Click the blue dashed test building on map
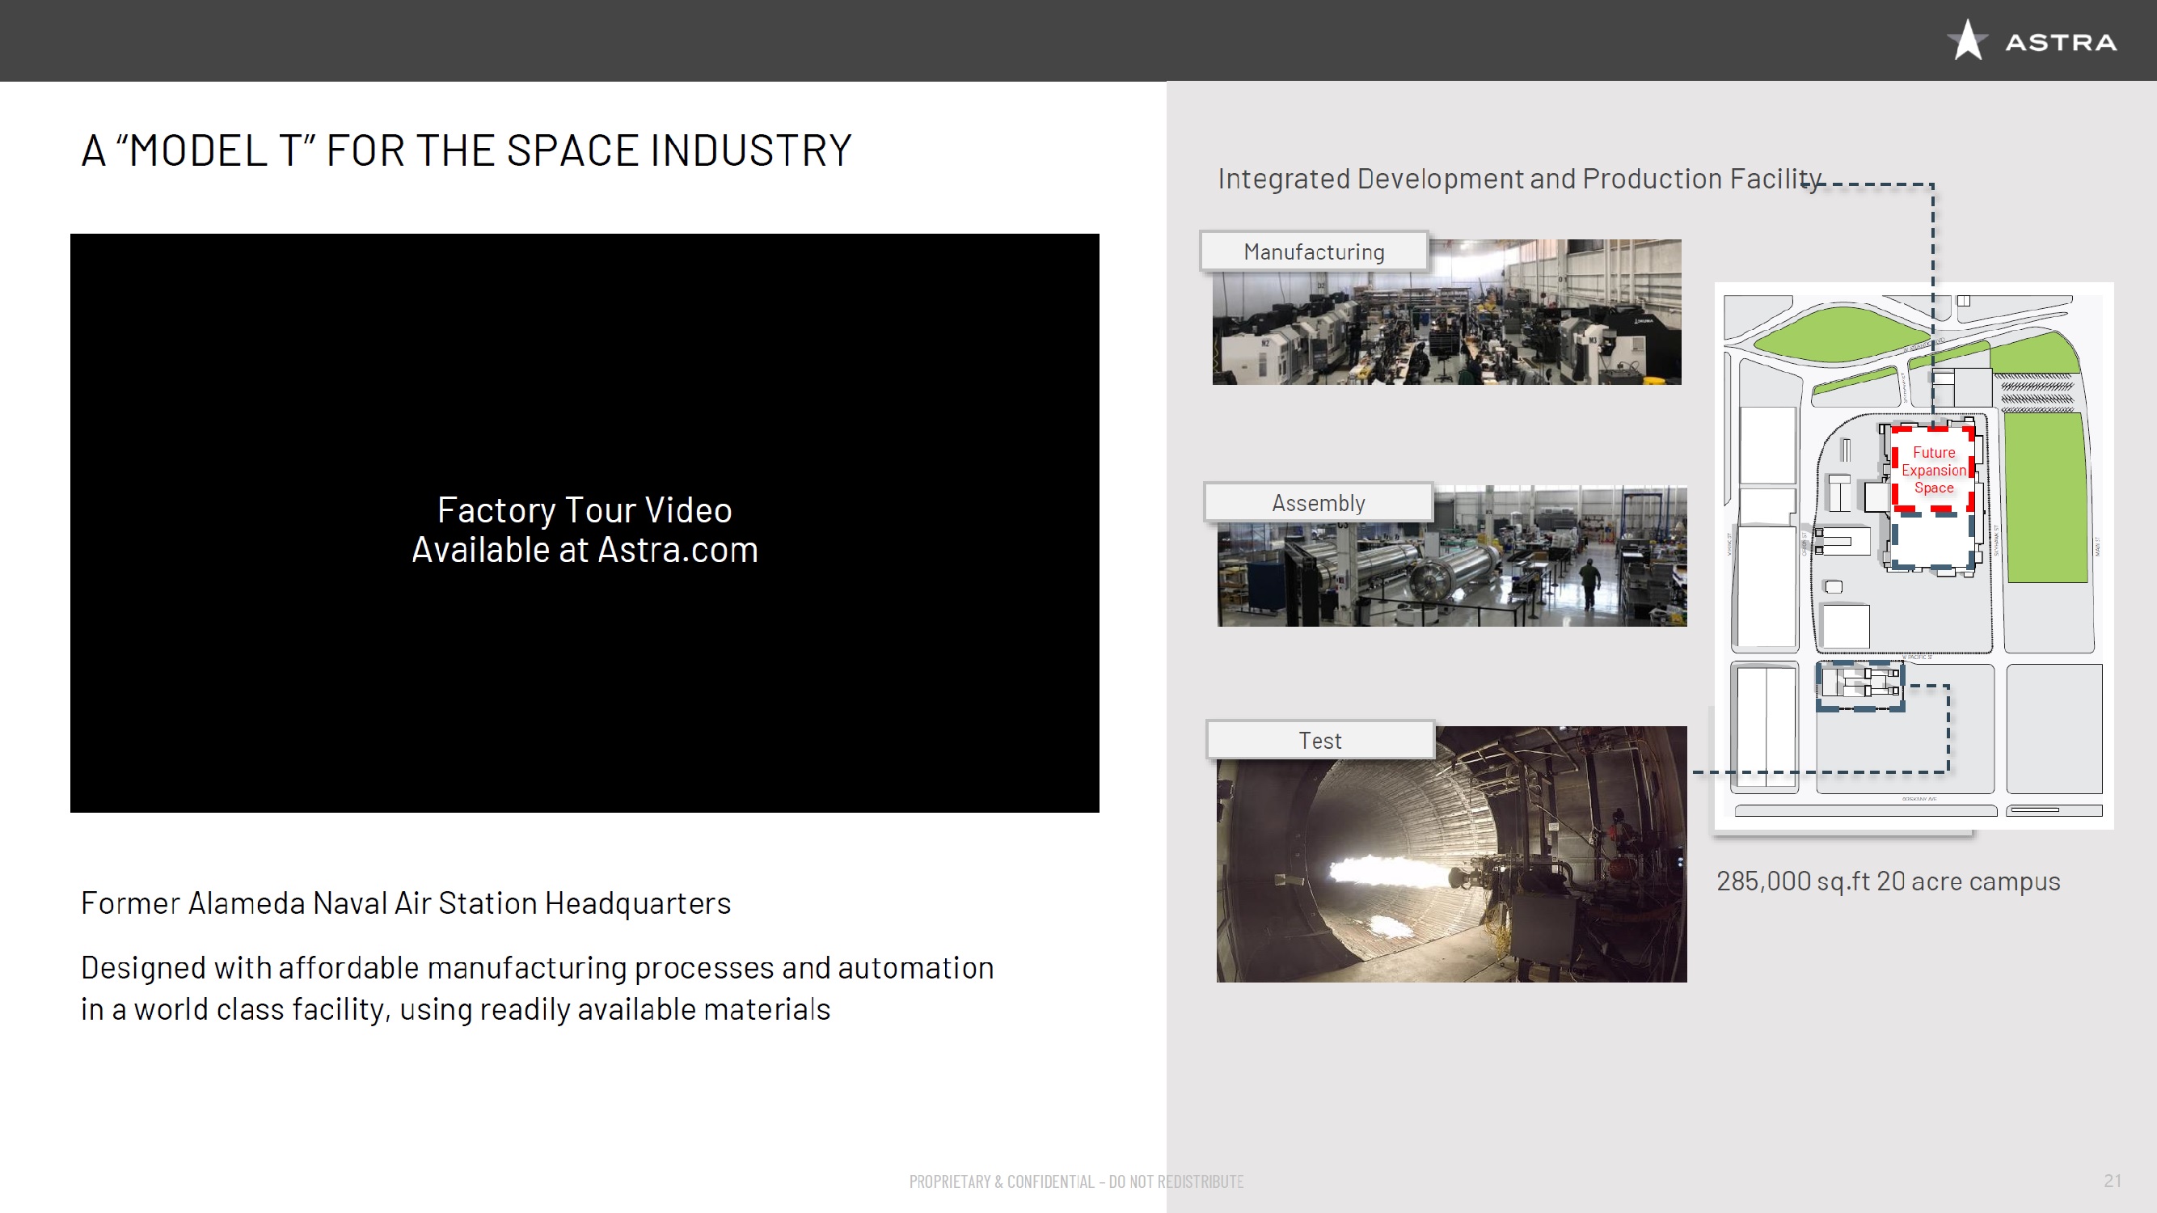 coord(1859,685)
